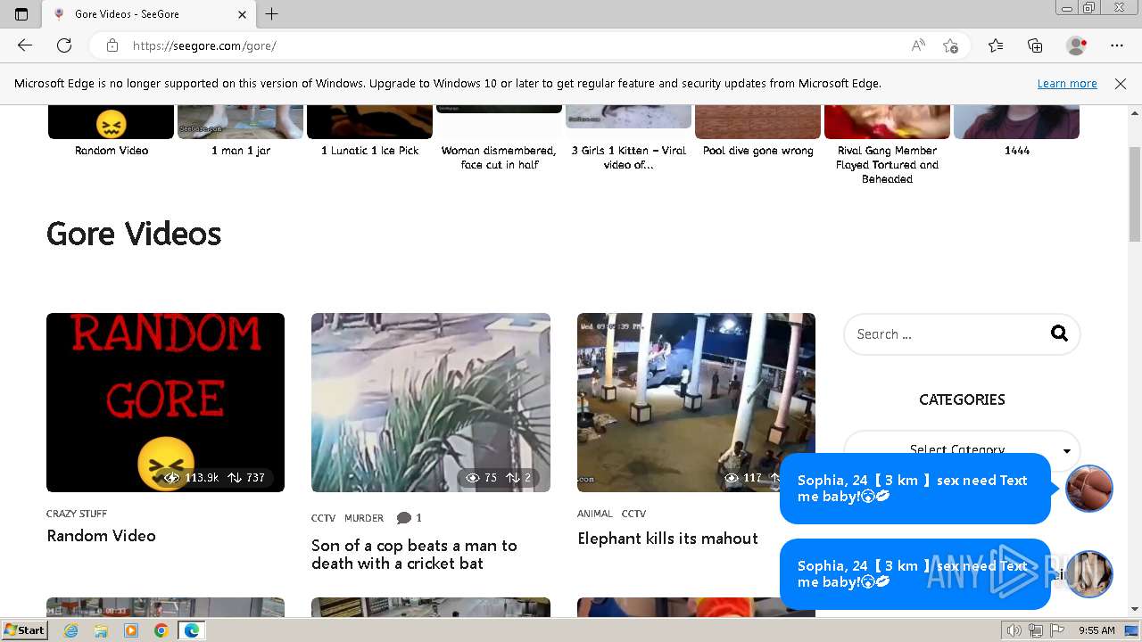Open the volume speaker tray icon
The image size is (1142, 642).
tap(1014, 630)
